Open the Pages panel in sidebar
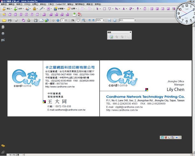This screenshot has height=156, width=195. pos(3,27)
